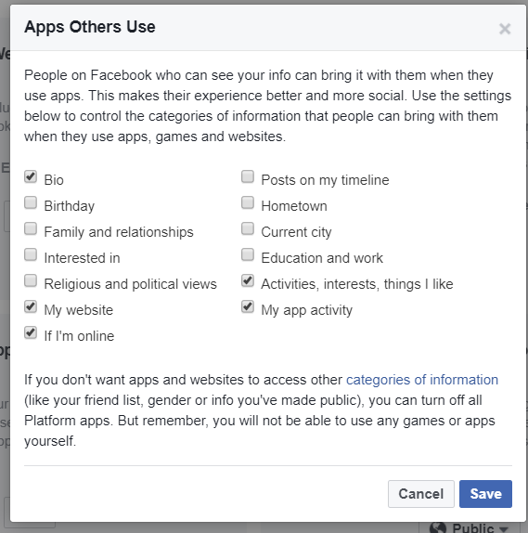Enable Religious and political views
This screenshot has height=533, width=528.
(x=31, y=280)
